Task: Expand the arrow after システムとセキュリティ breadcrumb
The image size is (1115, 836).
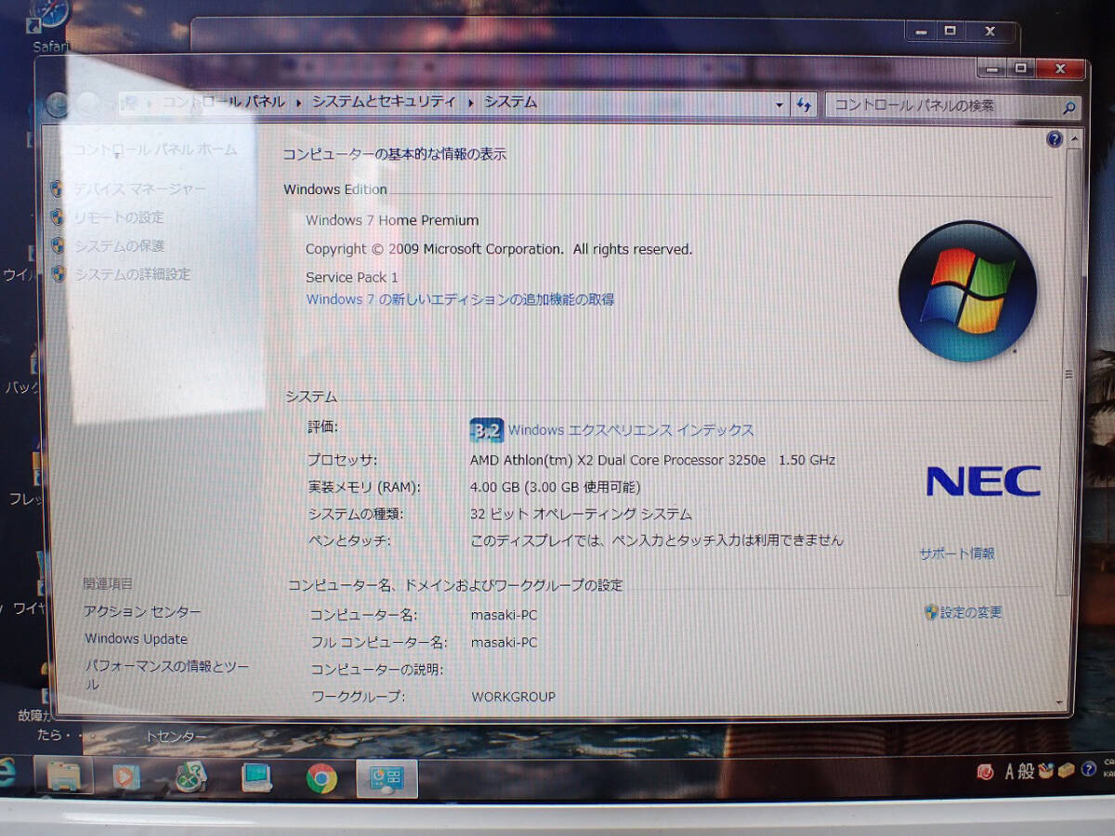Action: click(x=470, y=103)
